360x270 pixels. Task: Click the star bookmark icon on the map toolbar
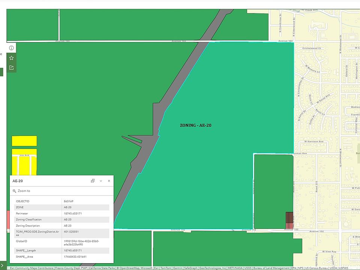[12, 58]
